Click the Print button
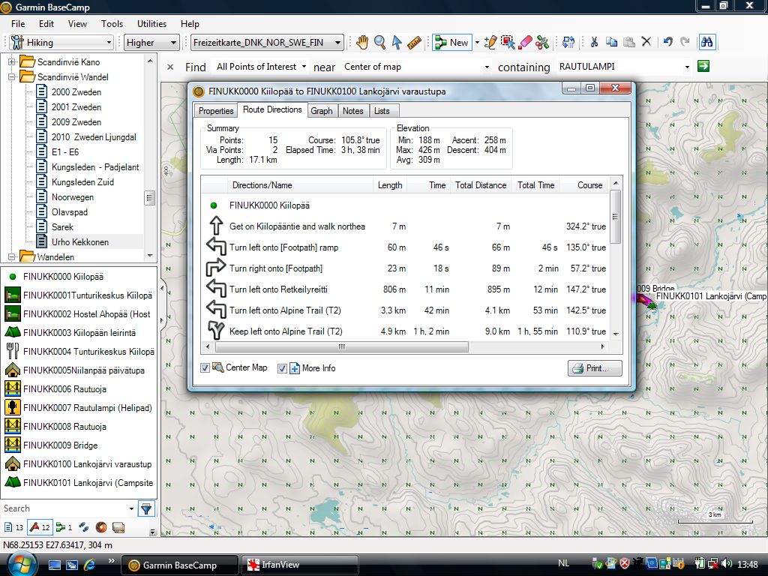 (595, 368)
